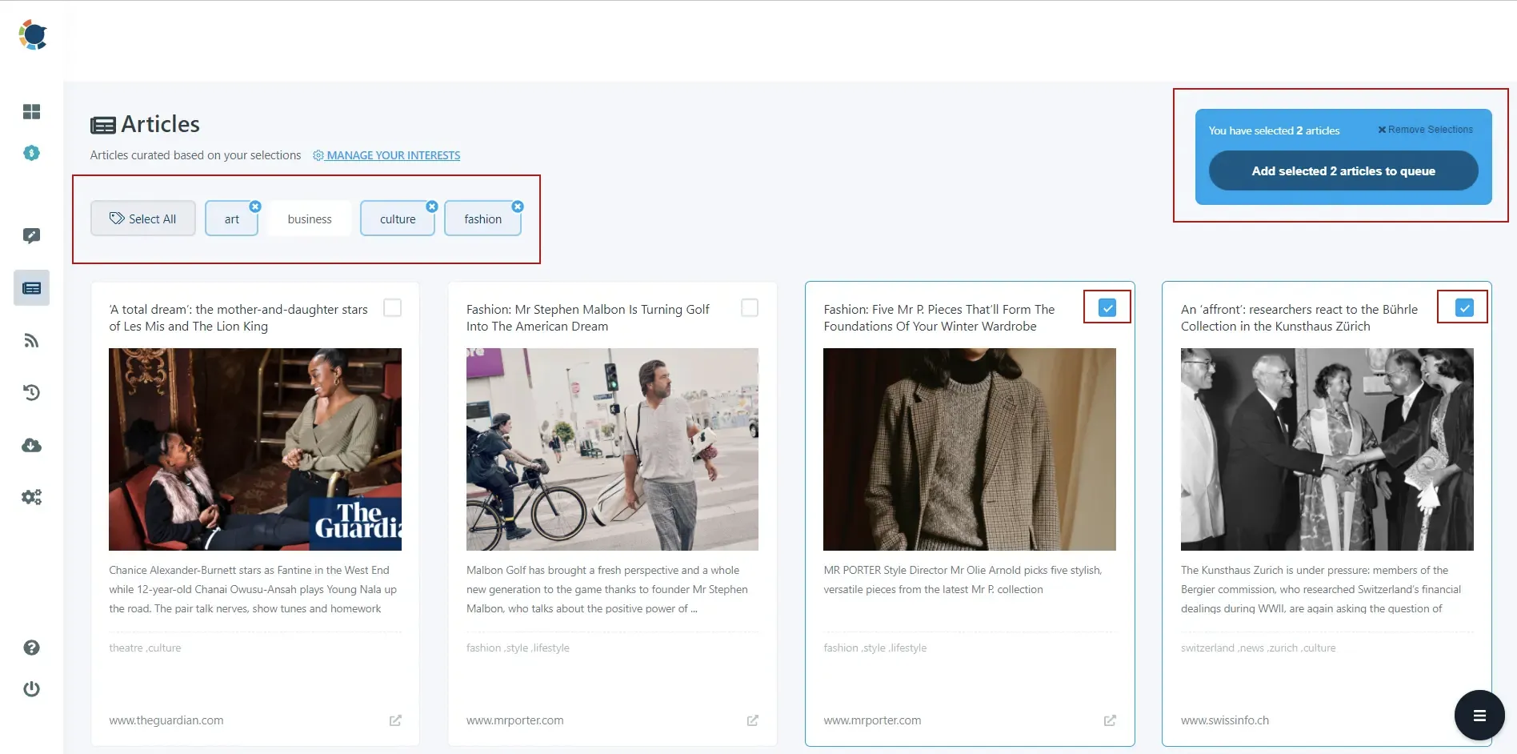Open the RSS feeds section
1517x754 pixels.
[x=32, y=340]
